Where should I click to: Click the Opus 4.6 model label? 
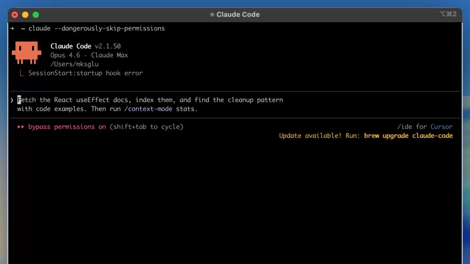click(x=65, y=55)
